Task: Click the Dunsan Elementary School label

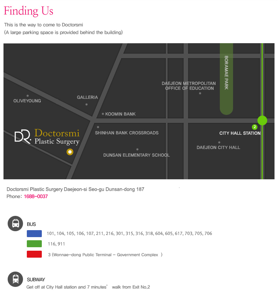Action: (137, 155)
